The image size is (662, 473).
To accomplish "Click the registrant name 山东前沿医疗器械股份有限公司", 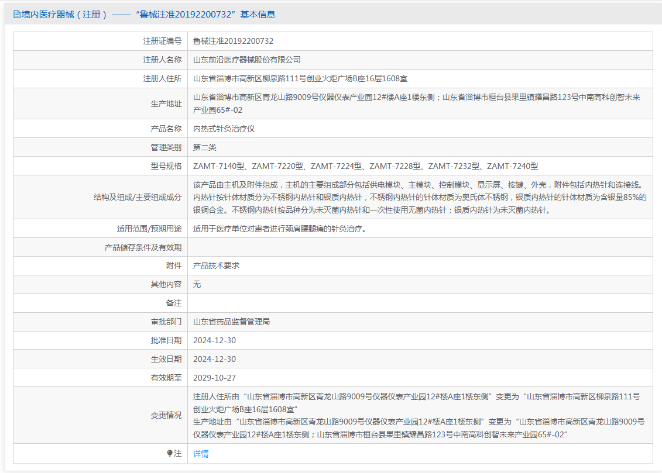I will click(x=246, y=60).
